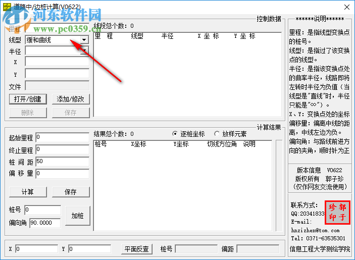
Task: Click the 打开/创建 button
Action: point(28,99)
